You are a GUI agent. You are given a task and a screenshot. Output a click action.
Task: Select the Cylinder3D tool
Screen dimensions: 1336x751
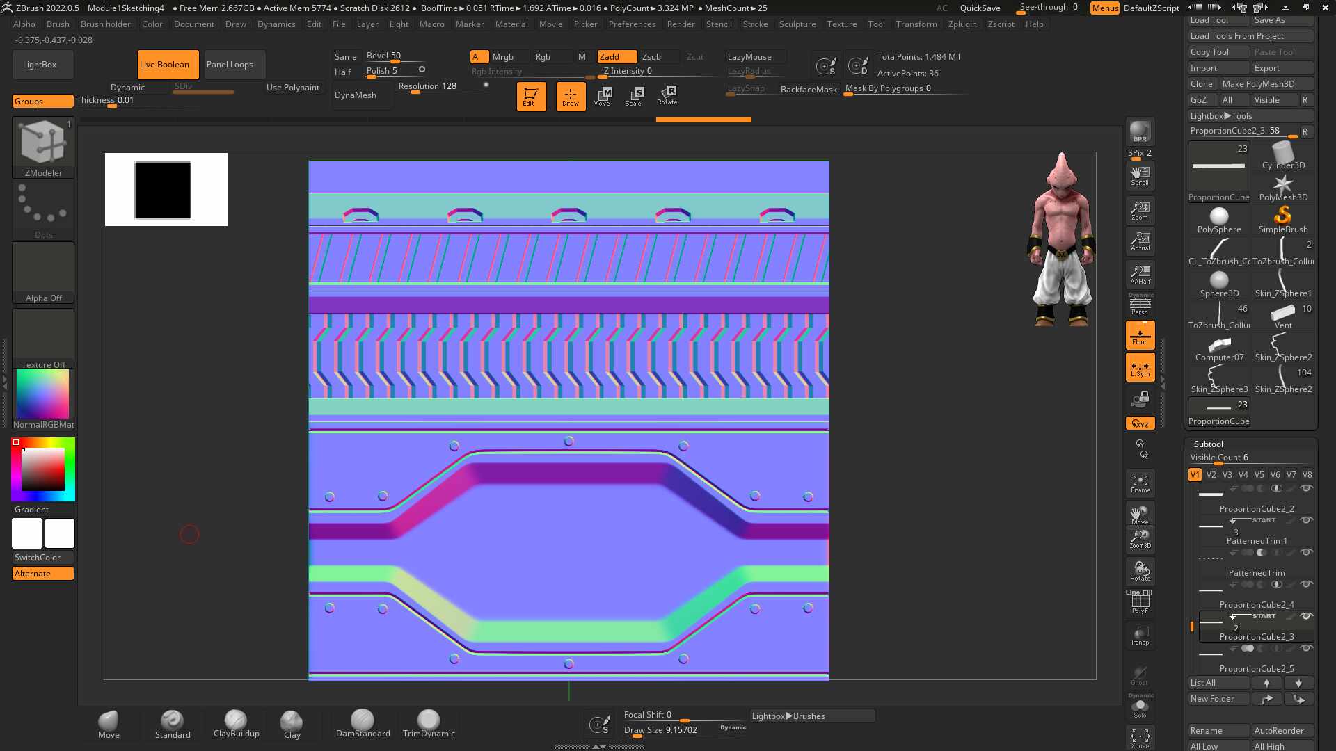point(1283,156)
